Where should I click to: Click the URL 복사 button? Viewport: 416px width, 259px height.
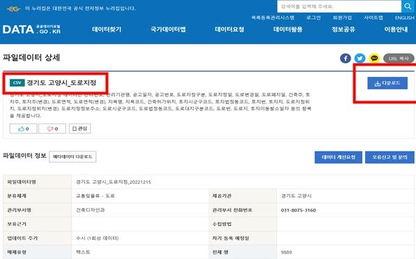coord(399,58)
